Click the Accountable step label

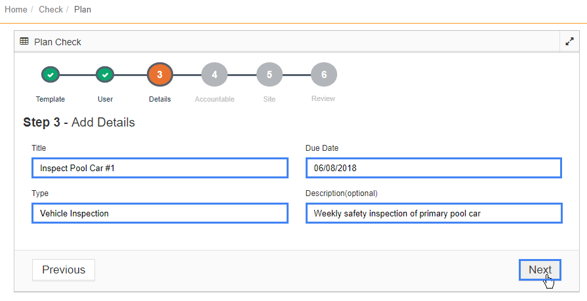pos(214,99)
